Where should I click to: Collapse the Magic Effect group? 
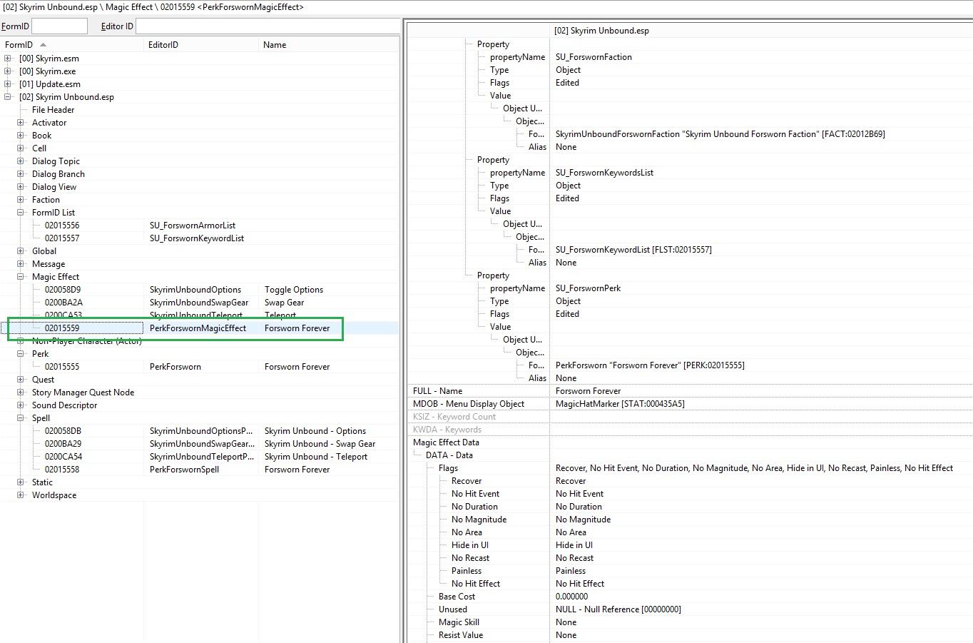tap(21, 277)
